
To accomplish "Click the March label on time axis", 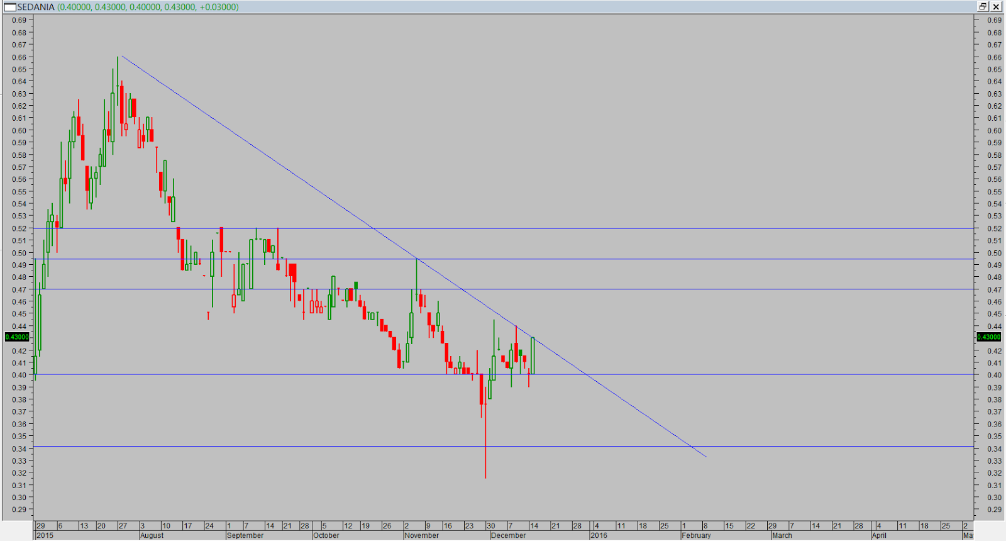I will pyautogui.click(x=782, y=535).
